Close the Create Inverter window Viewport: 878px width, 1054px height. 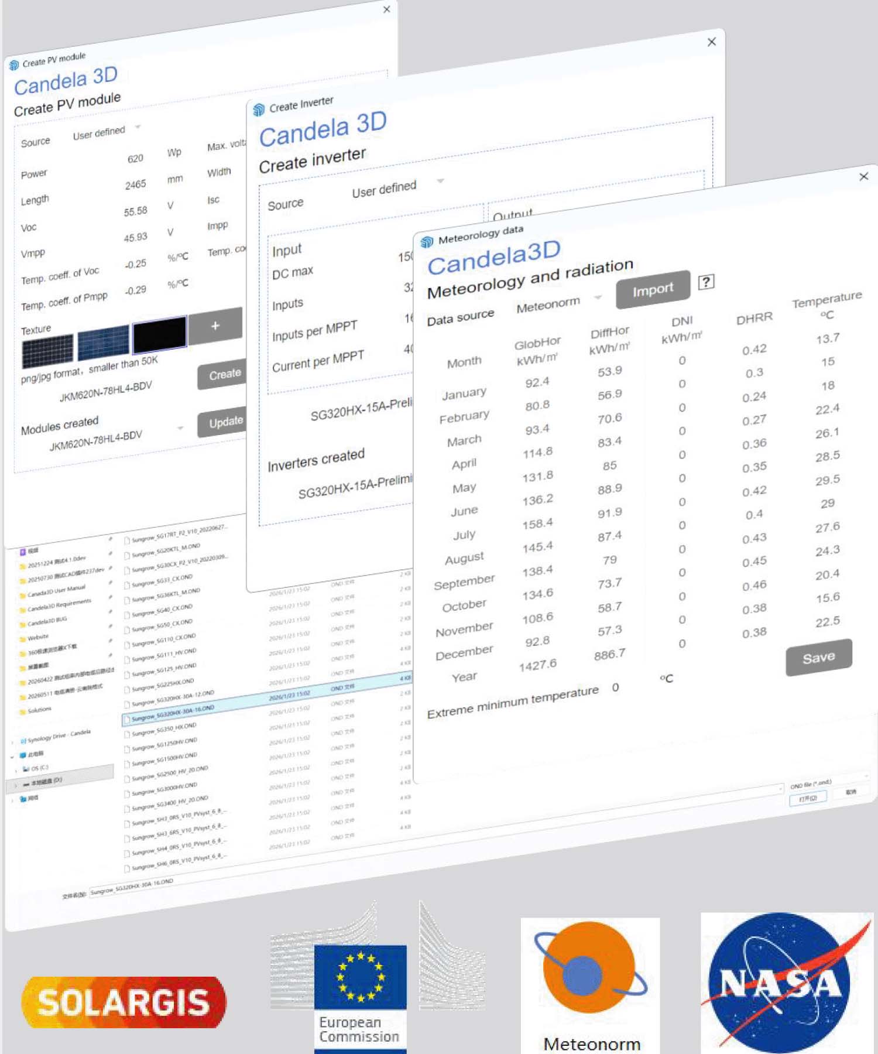(712, 42)
